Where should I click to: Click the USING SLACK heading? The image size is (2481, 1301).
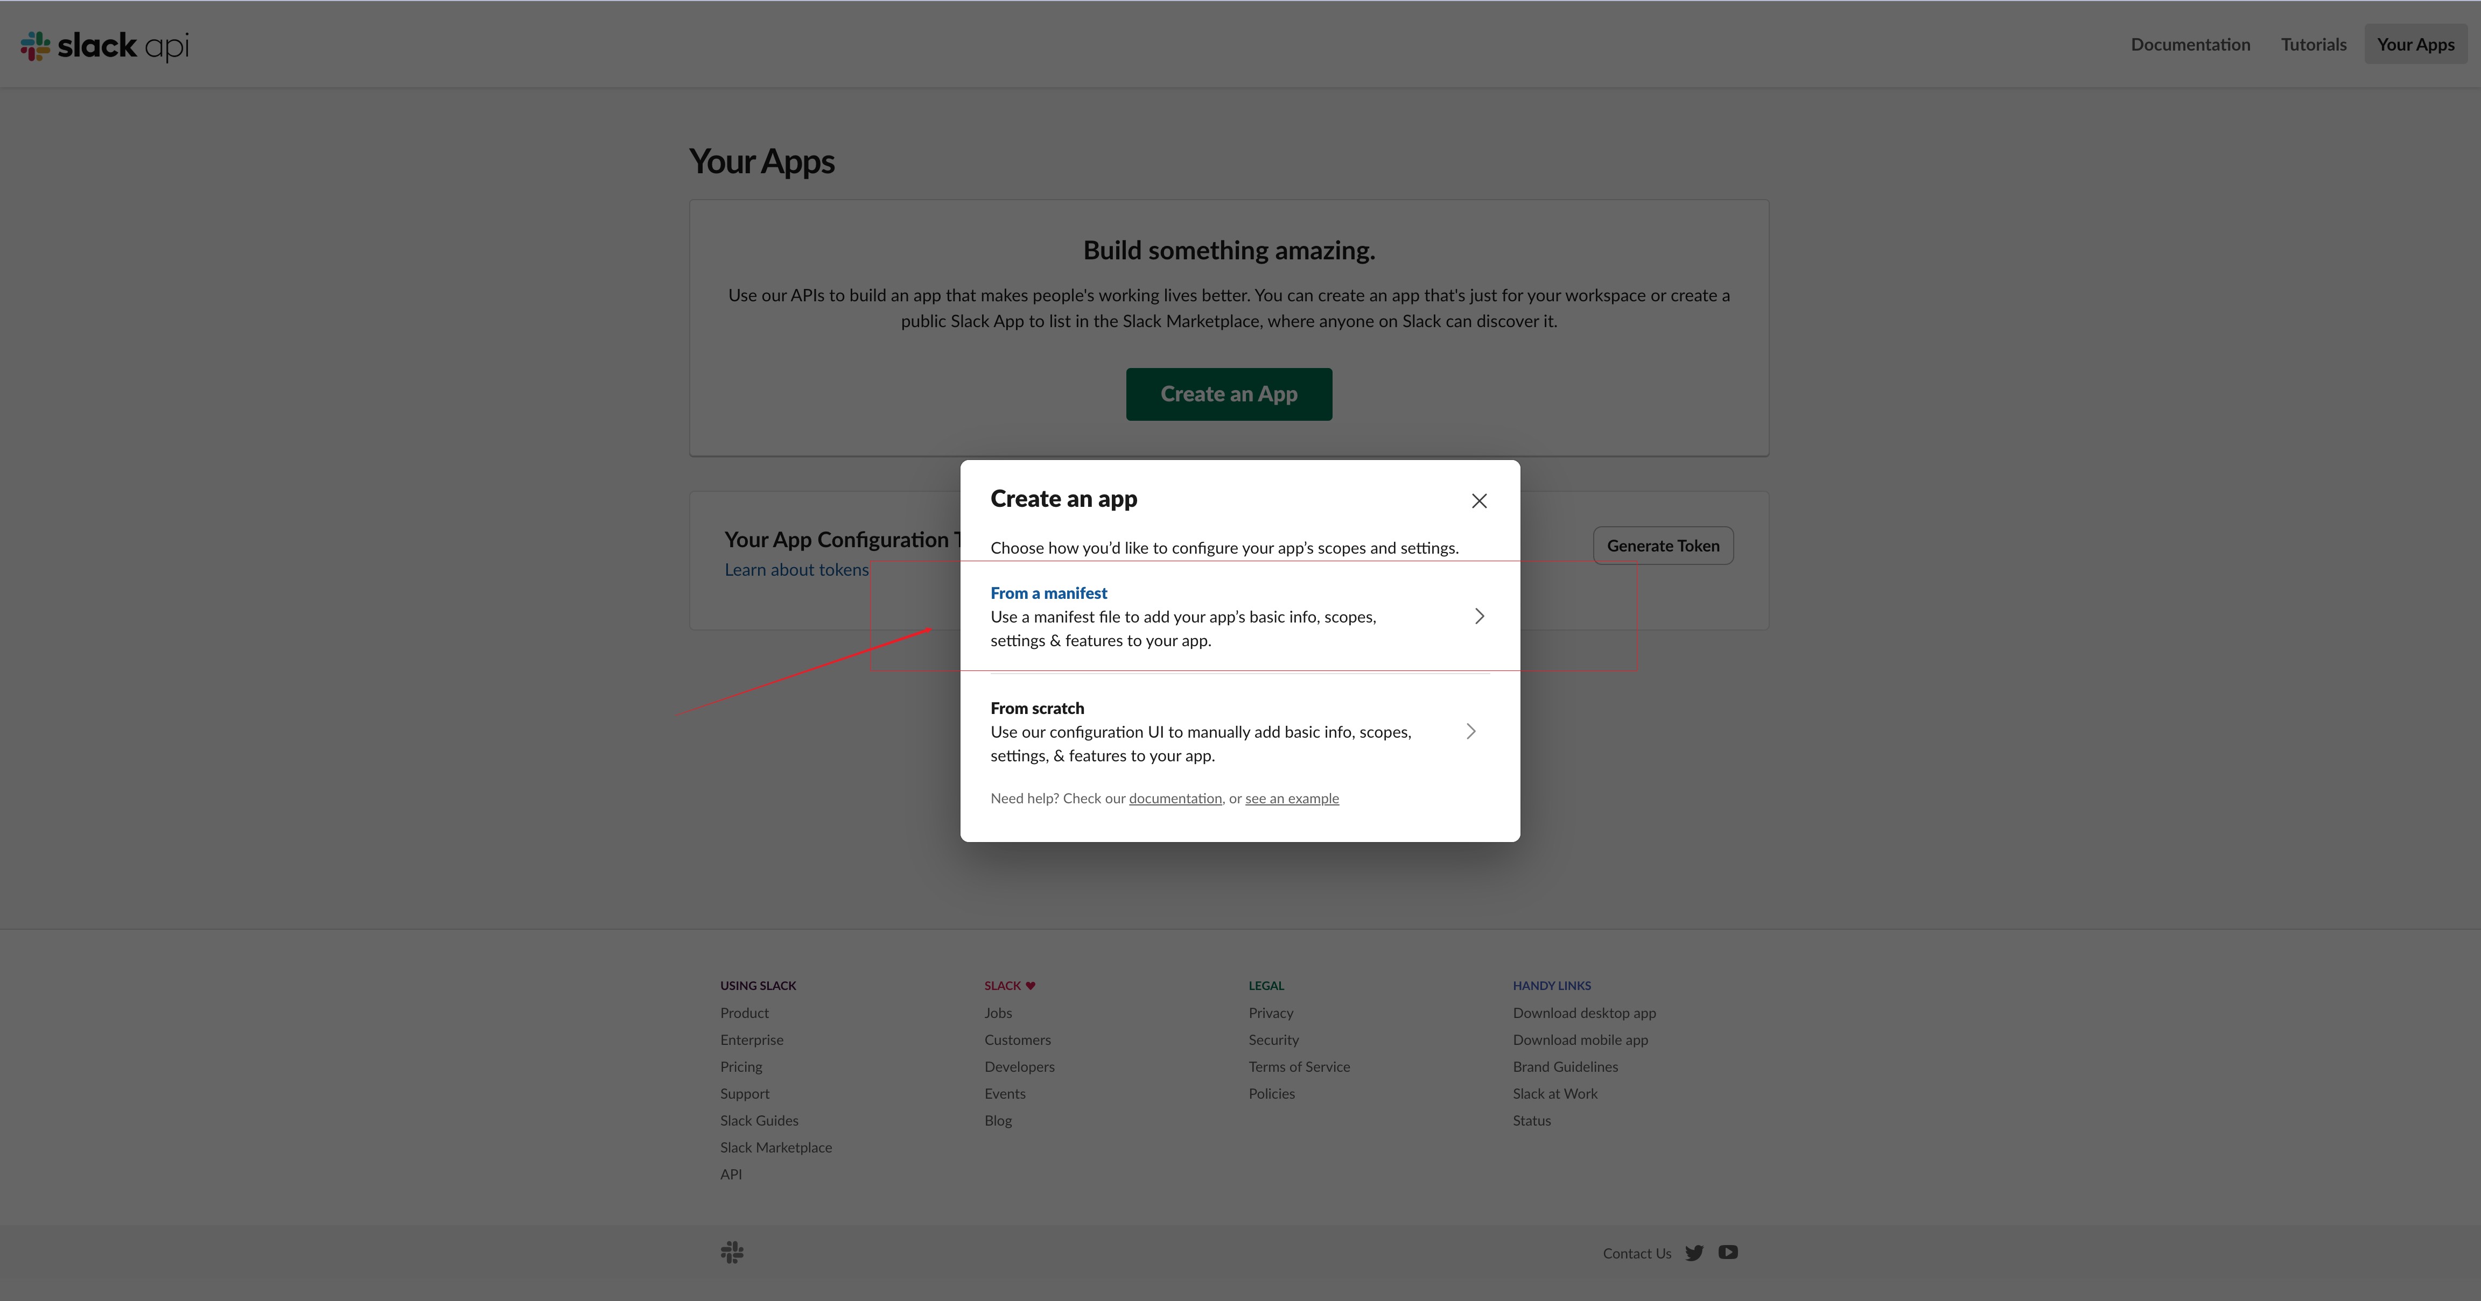pos(758,985)
